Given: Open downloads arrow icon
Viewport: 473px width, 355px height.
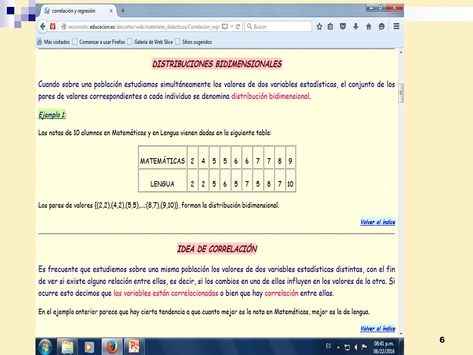Looking at the screenshot, I should pos(356,27).
